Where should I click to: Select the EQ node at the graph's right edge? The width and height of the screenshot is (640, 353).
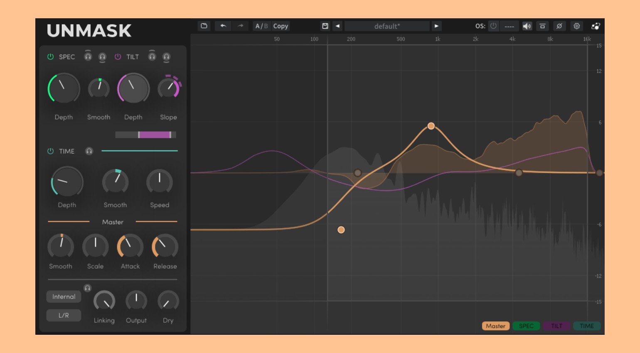pyautogui.click(x=599, y=173)
